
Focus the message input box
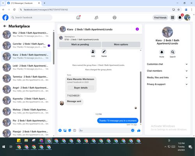point(105,130)
